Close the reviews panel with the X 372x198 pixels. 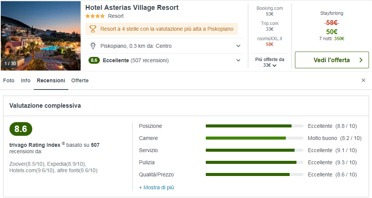pos(363,80)
